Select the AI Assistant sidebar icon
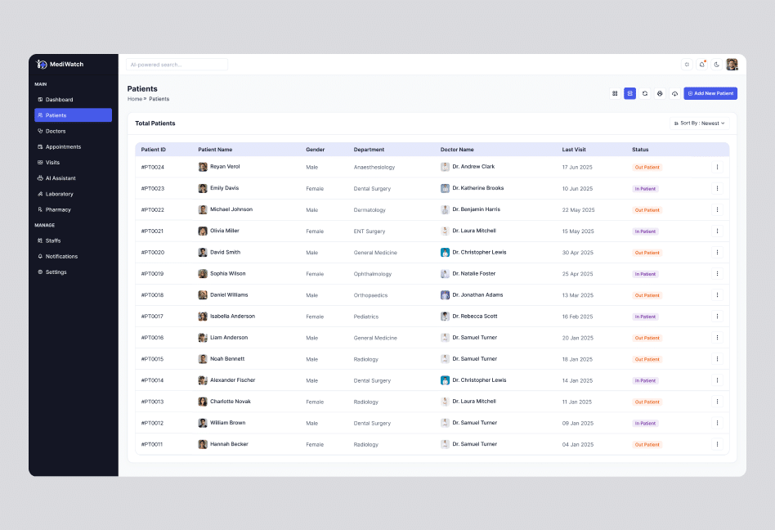Screen dimensions: 775x530 point(43,178)
